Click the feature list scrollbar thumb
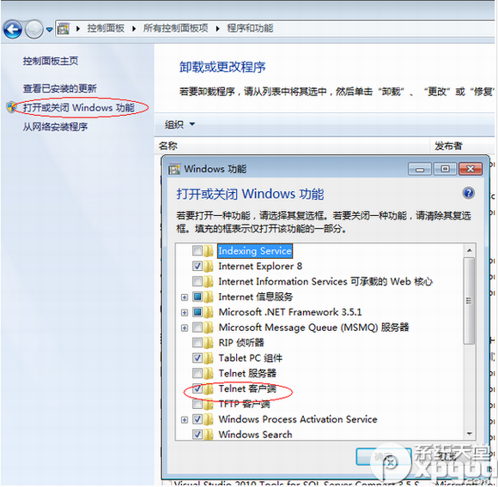 pos(469,301)
